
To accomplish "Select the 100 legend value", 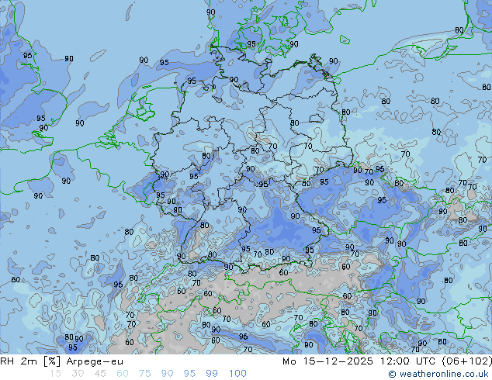I will (237, 374).
